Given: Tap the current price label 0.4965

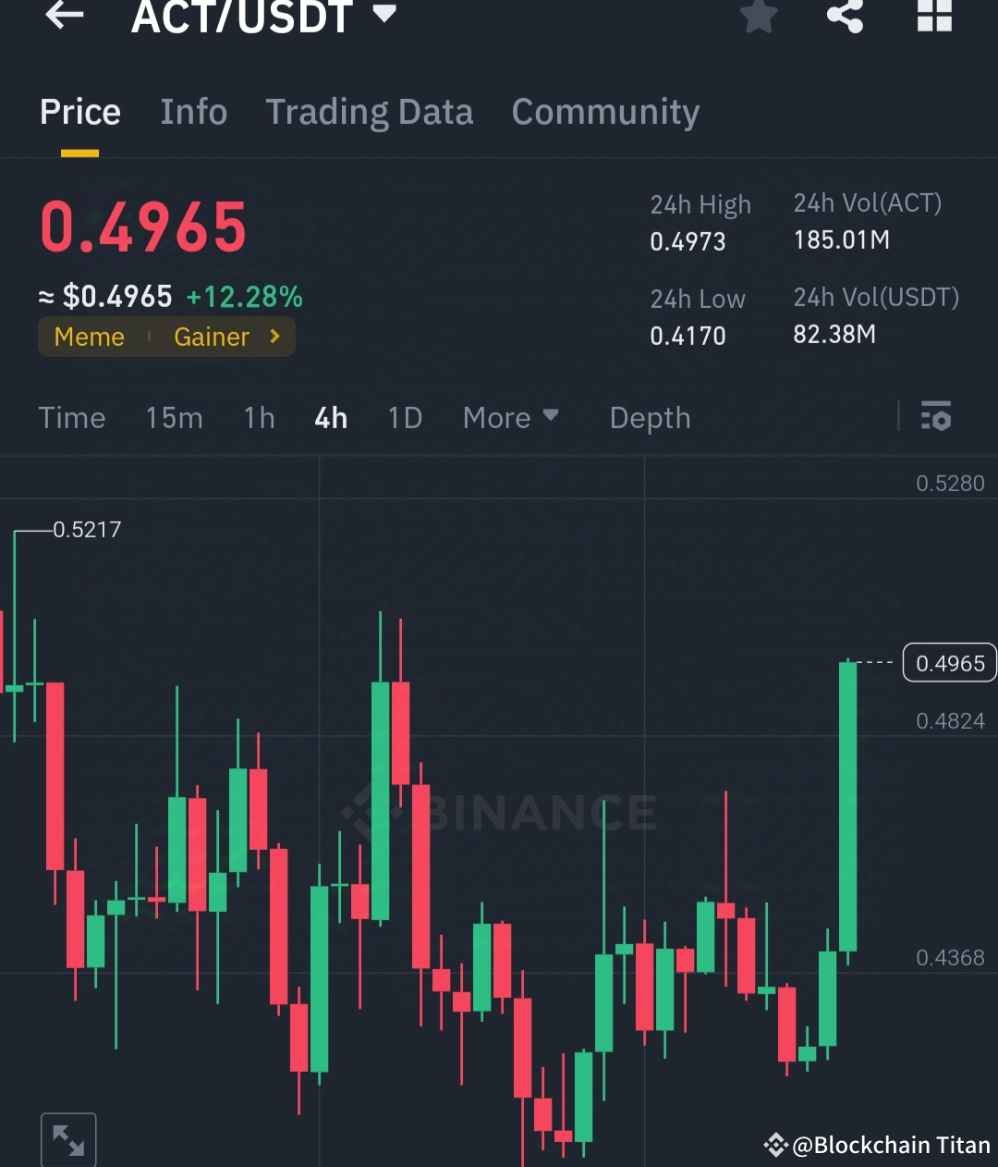Looking at the screenshot, I should click(x=949, y=663).
